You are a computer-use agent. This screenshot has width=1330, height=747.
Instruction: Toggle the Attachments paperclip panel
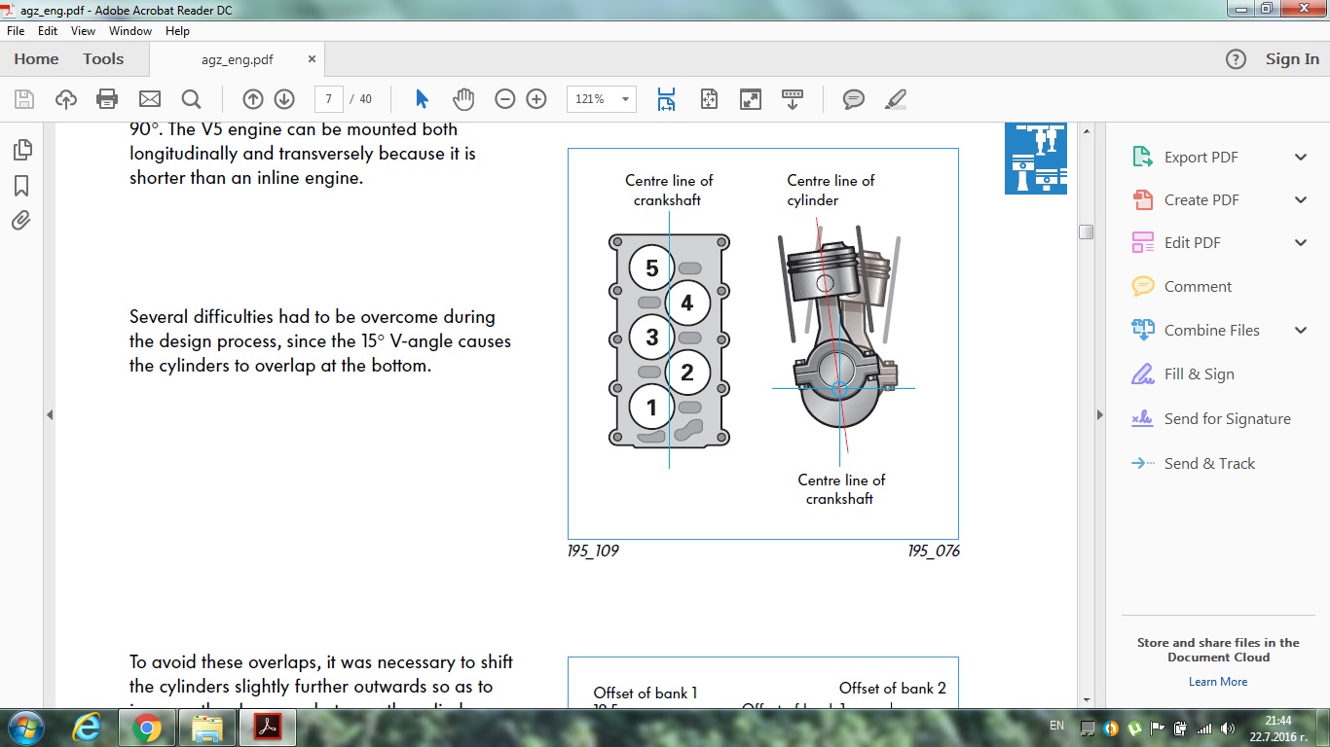coord(21,221)
